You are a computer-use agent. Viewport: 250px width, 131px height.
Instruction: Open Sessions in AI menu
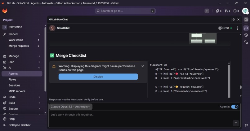[x=22, y=85]
